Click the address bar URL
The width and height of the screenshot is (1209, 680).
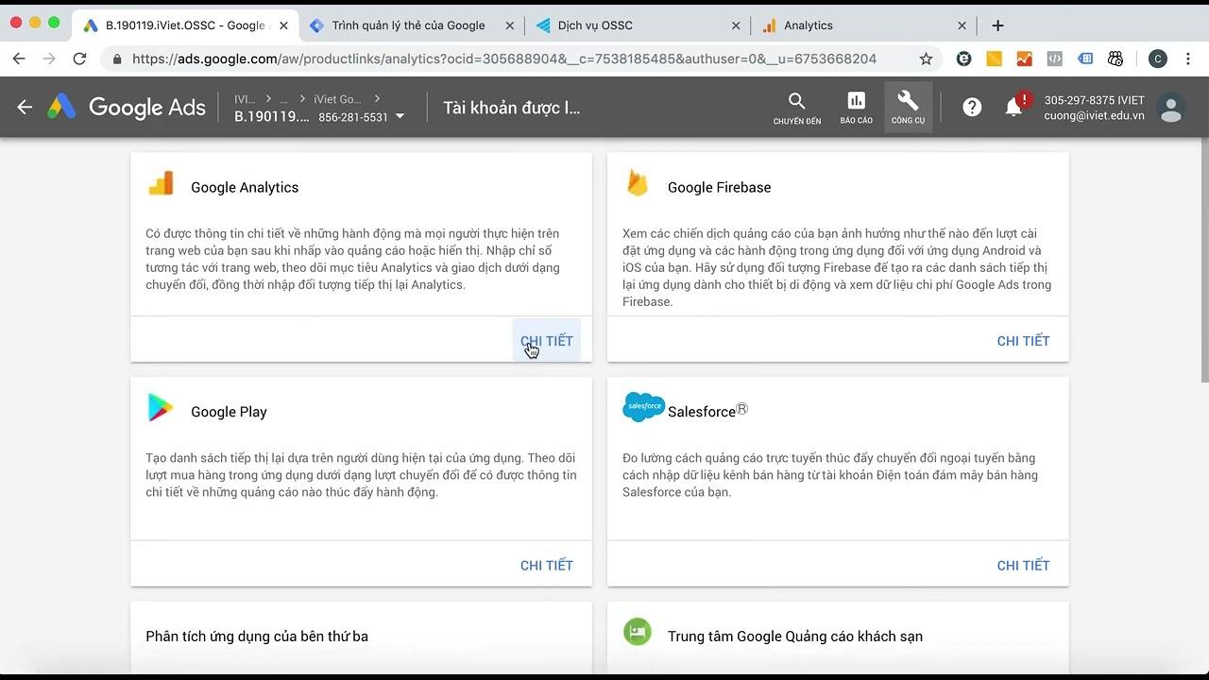[504, 59]
